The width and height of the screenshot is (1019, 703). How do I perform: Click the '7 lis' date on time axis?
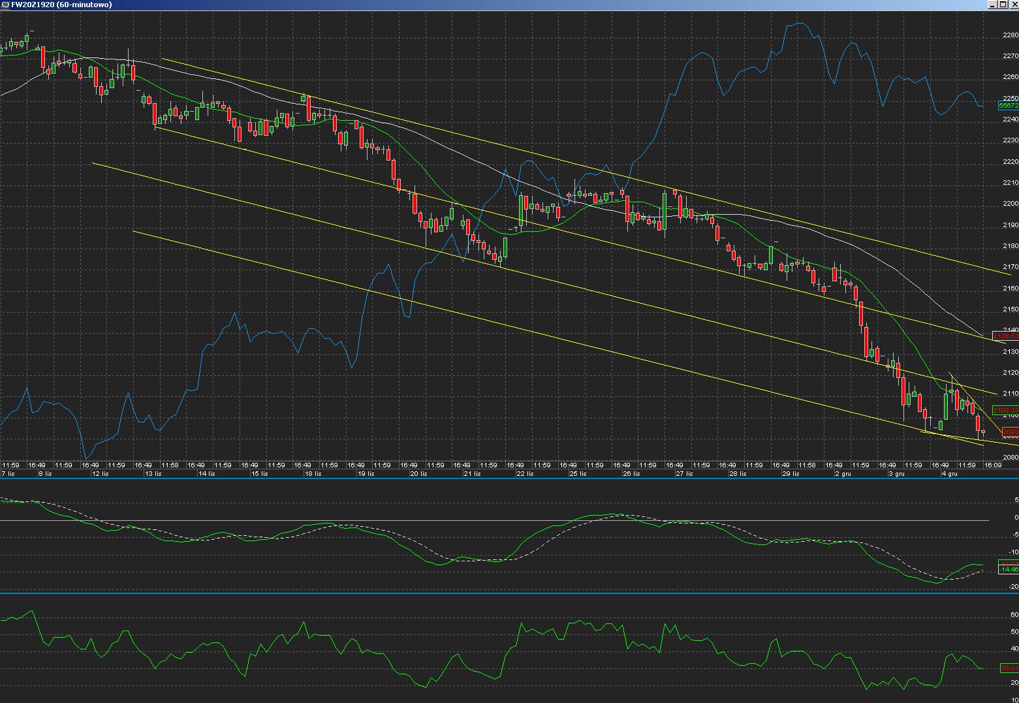click(x=8, y=473)
